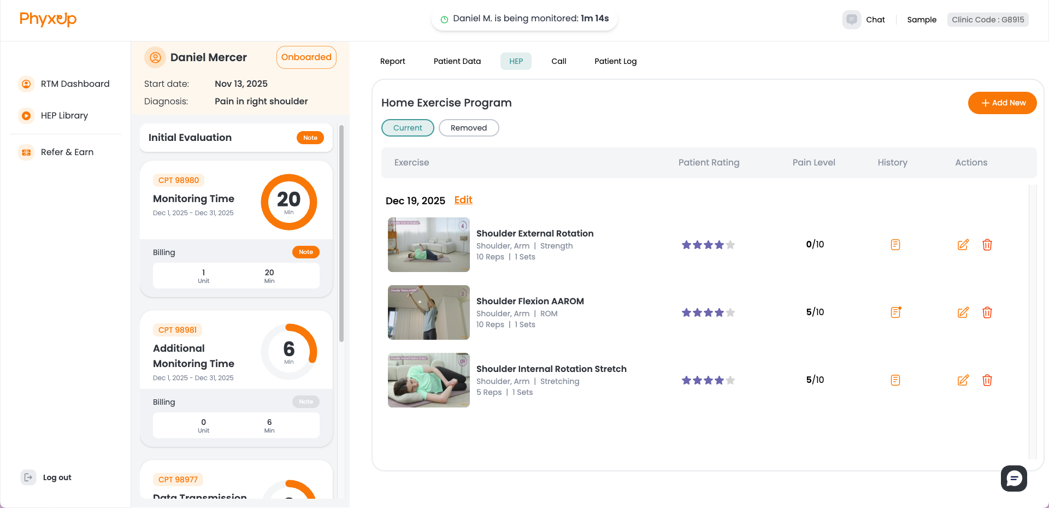Open the Call tab
Image resolution: width=1049 pixels, height=508 pixels.
click(x=558, y=61)
